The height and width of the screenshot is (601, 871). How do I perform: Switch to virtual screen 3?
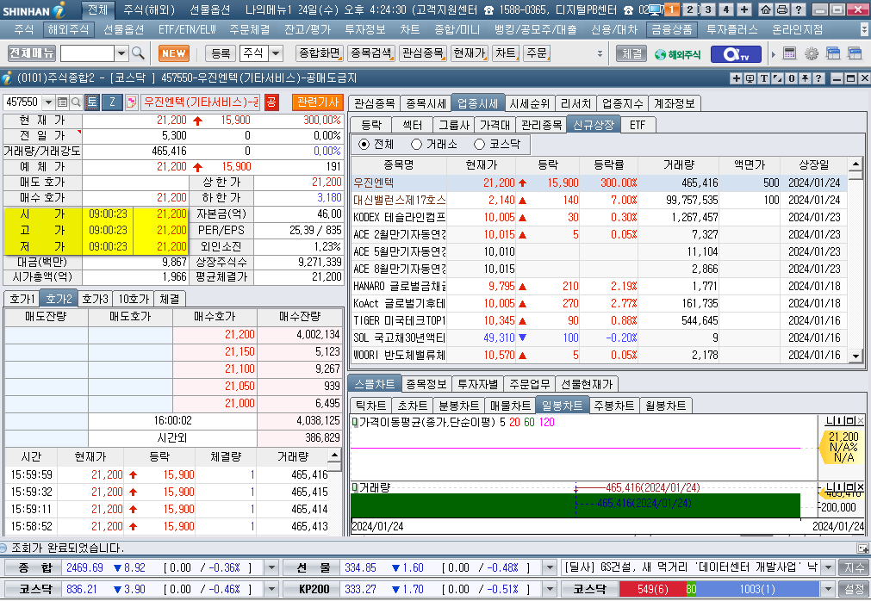707,9
